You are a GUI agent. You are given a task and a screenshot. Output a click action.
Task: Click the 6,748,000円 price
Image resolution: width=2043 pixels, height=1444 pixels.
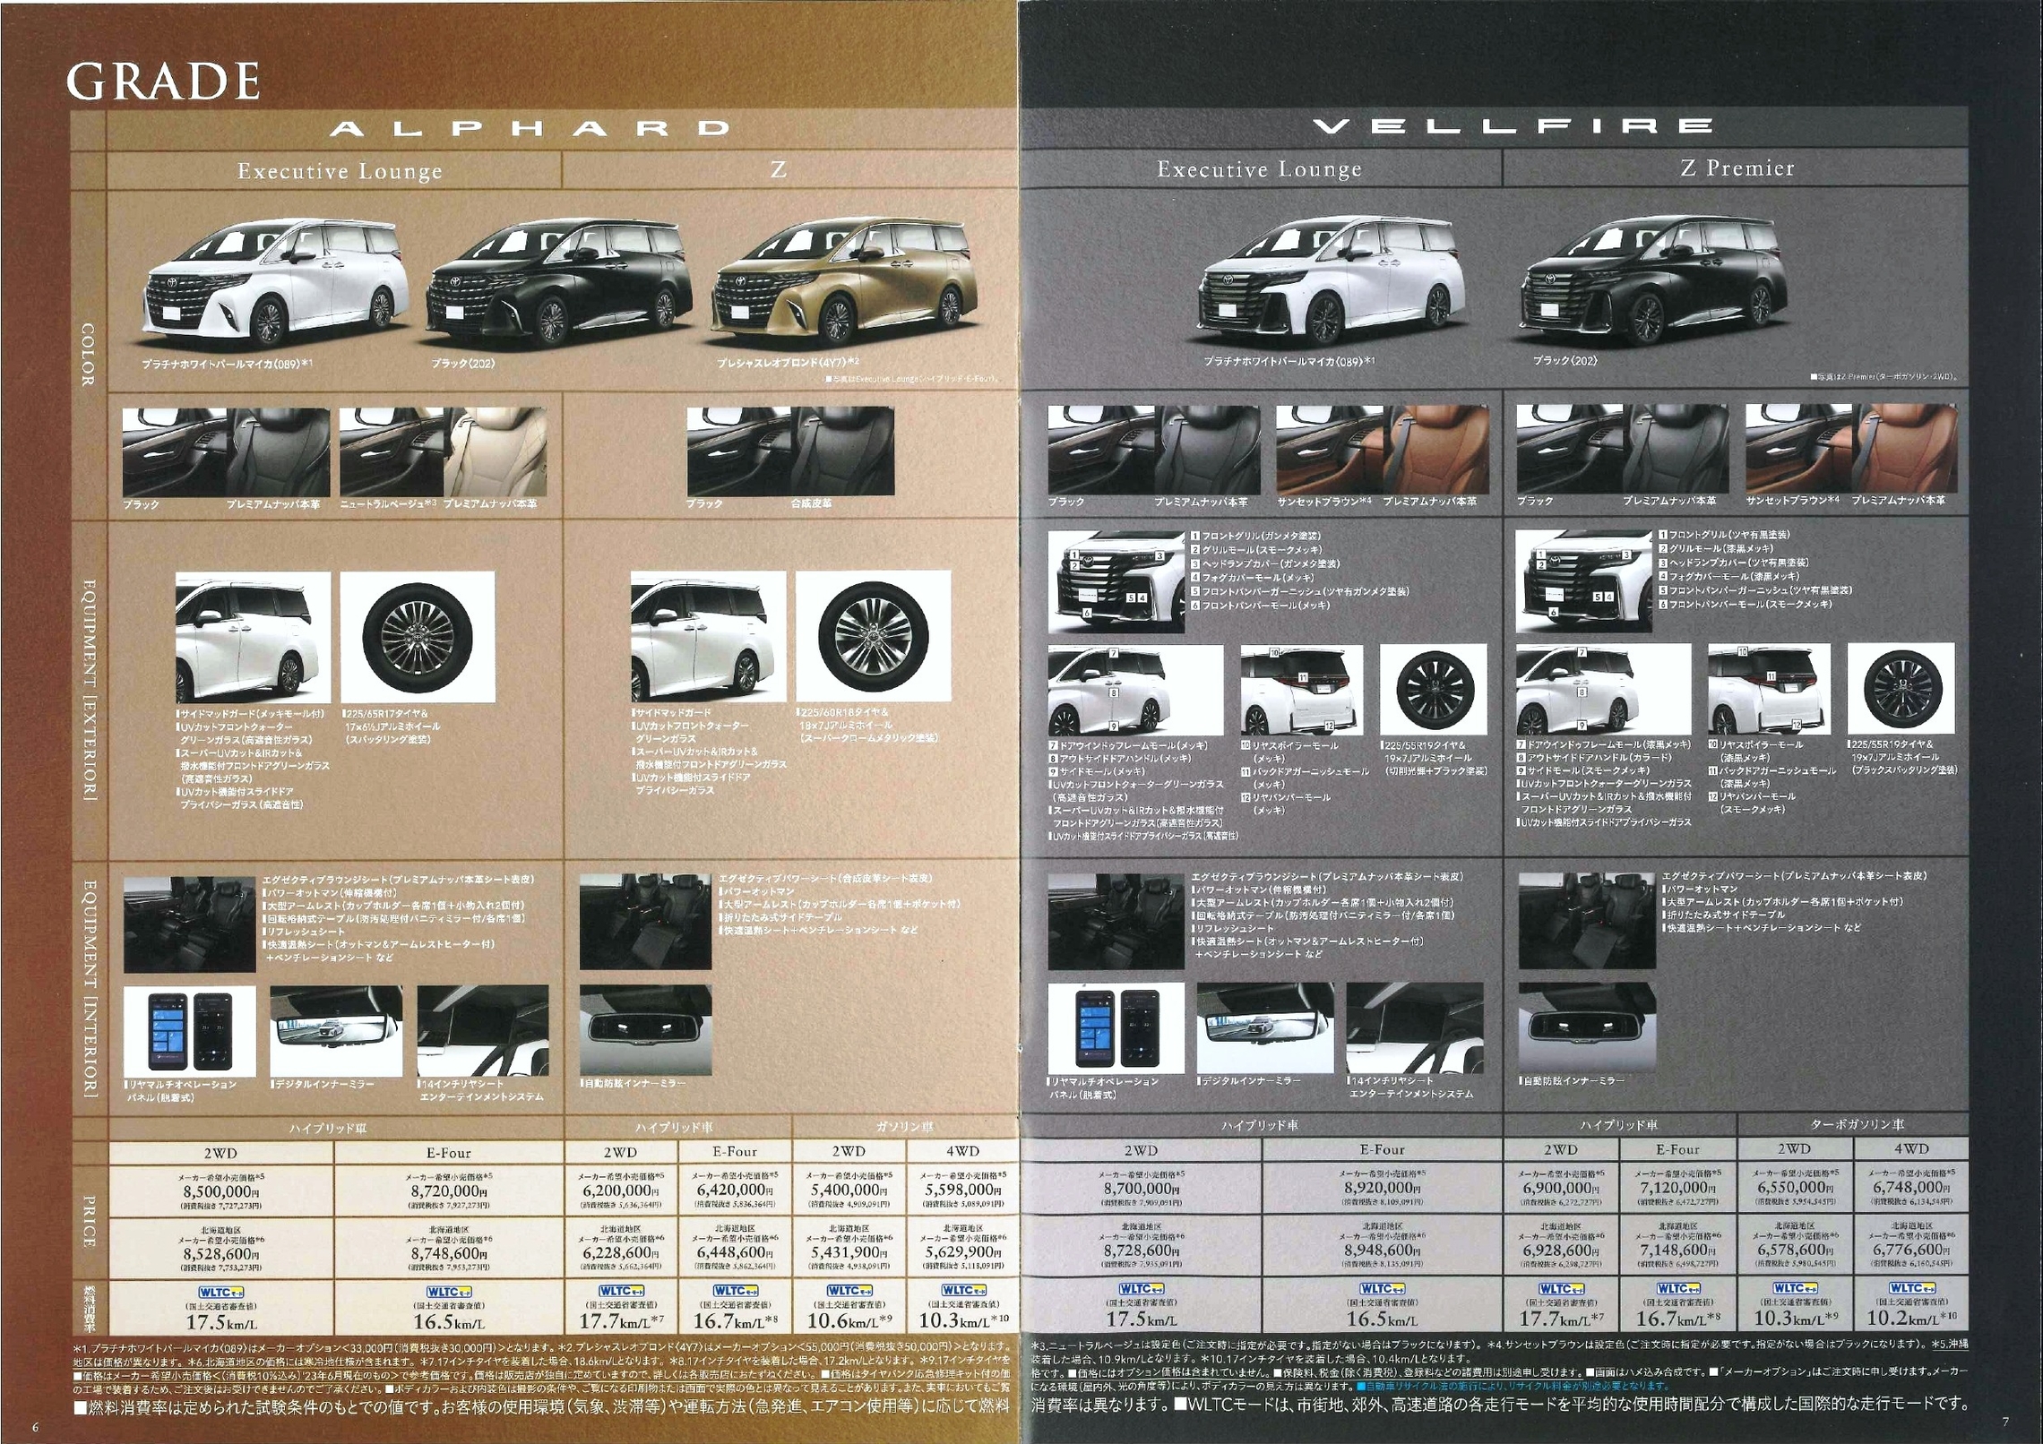pyautogui.click(x=1911, y=1189)
